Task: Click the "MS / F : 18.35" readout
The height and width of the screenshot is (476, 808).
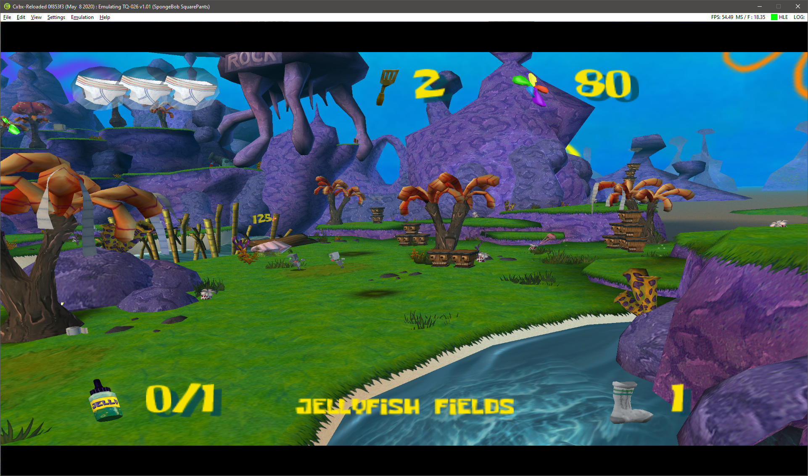Action: 750,17
